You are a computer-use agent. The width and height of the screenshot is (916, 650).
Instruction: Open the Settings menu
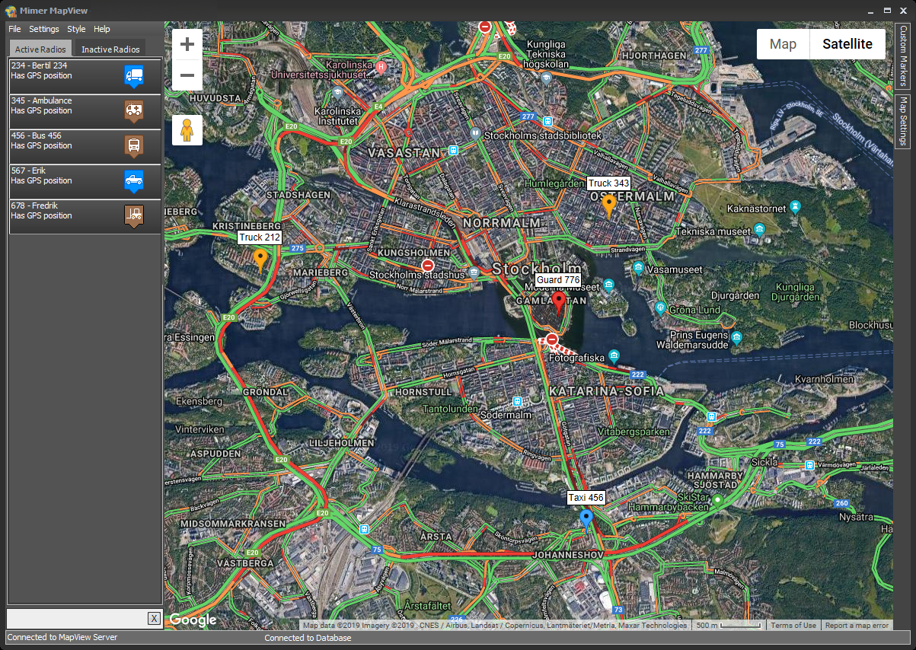[44, 29]
